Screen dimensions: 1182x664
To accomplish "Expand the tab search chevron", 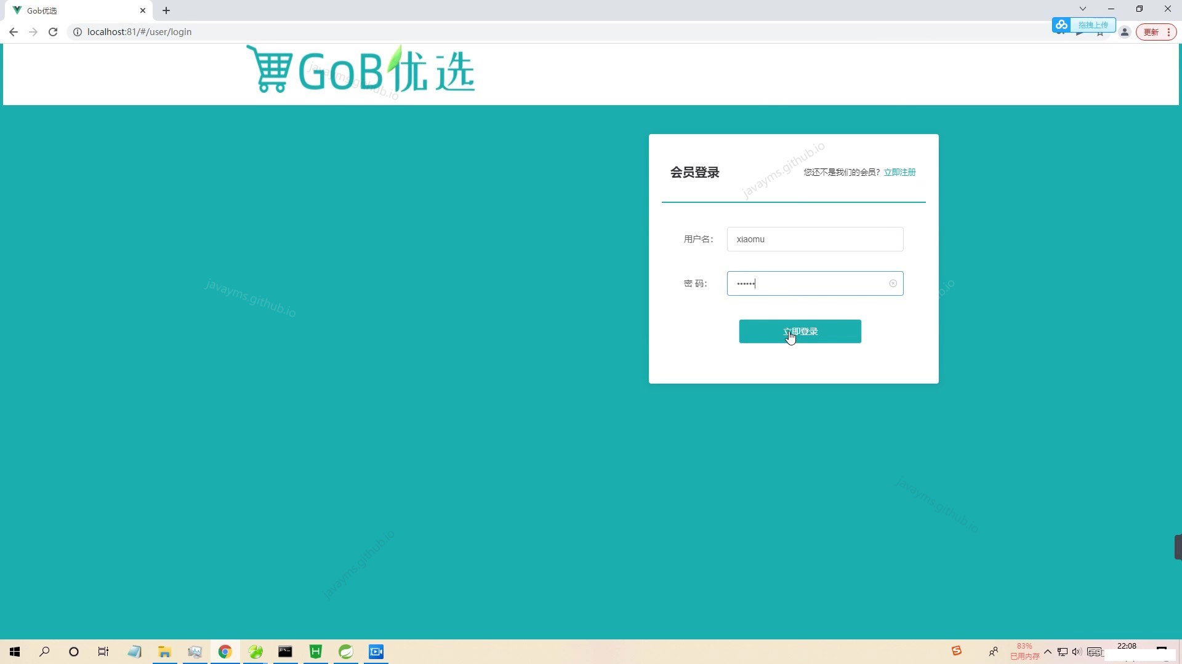I will 1083,9.
